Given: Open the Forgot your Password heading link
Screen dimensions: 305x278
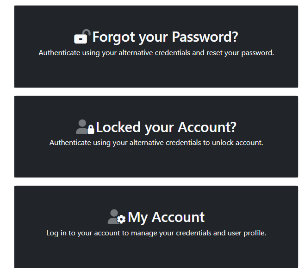Looking at the screenshot, I should click(165, 37).
